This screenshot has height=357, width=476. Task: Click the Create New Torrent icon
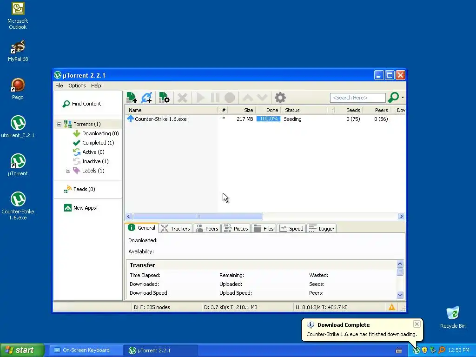click(x=164, y=98)
